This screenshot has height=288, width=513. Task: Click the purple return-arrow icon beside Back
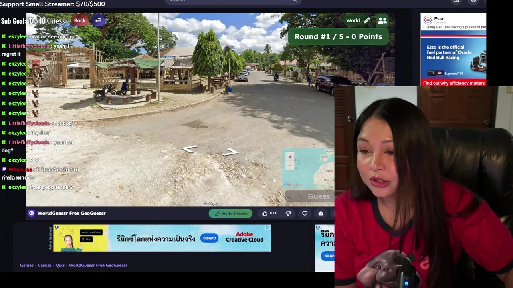[98, 20]
